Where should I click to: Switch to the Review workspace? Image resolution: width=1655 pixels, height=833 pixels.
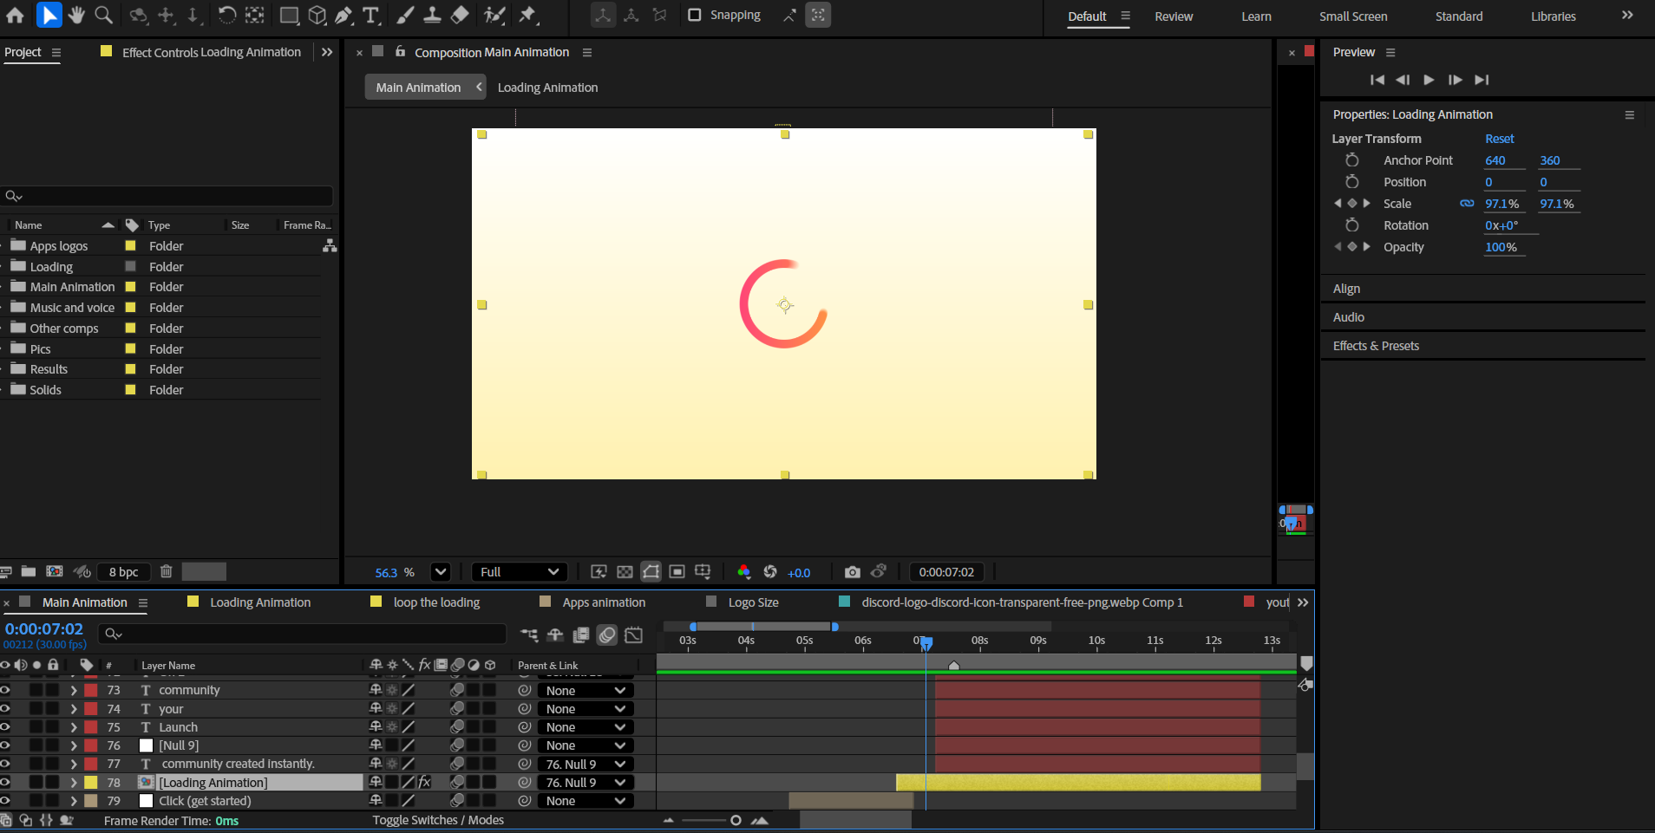click(1174, 16)
